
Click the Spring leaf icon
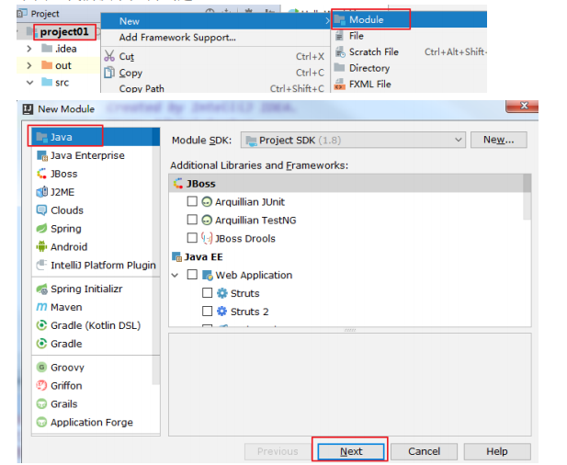pos(42,229)
